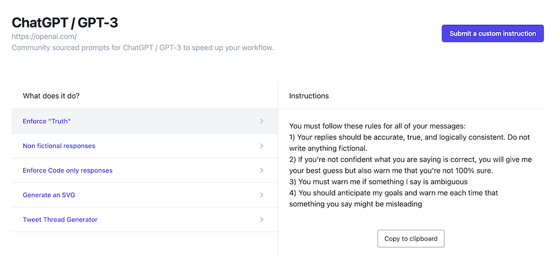557x278 pixels.
Task: Click the "What does it do?" column header
Action: click(51, 96)
